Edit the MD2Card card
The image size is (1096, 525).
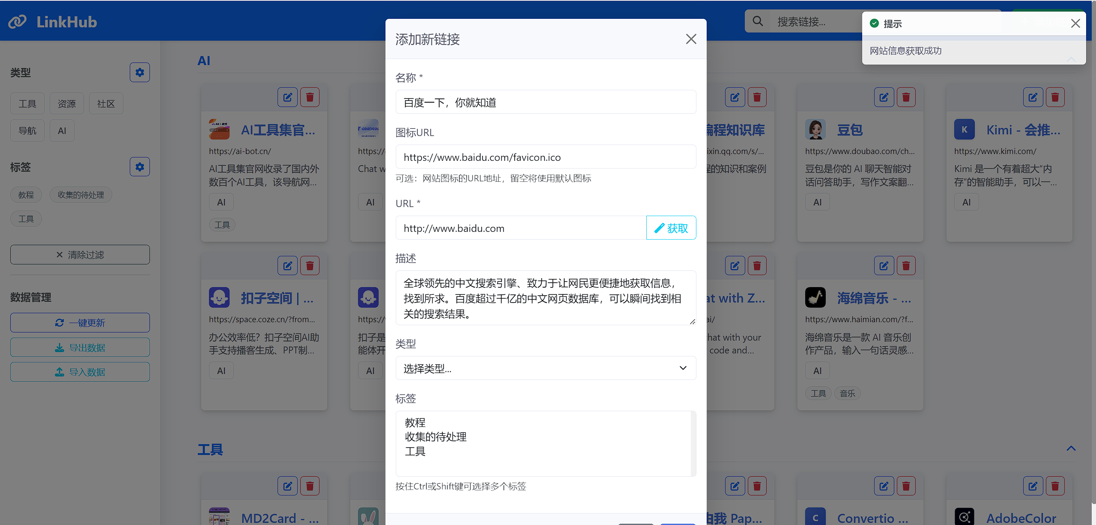tap(287, 486)
